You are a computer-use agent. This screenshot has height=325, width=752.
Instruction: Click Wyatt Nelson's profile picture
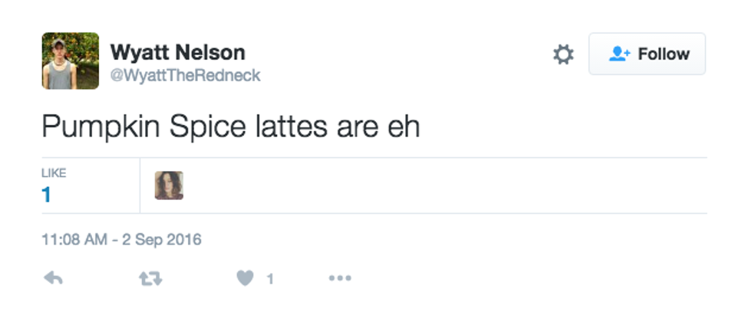[71, 61]
